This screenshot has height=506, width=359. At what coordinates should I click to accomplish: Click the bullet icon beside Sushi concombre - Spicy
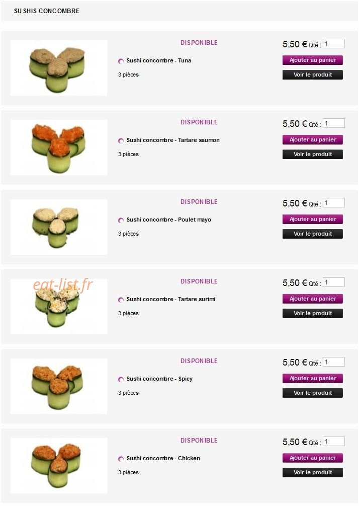point(121,379)
